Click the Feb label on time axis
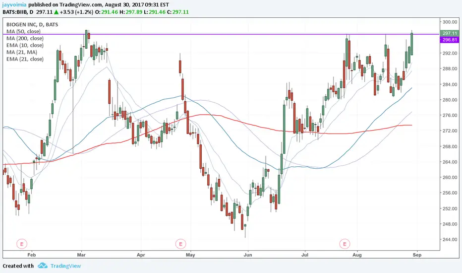Screen dimensions: 462x273 31,255
